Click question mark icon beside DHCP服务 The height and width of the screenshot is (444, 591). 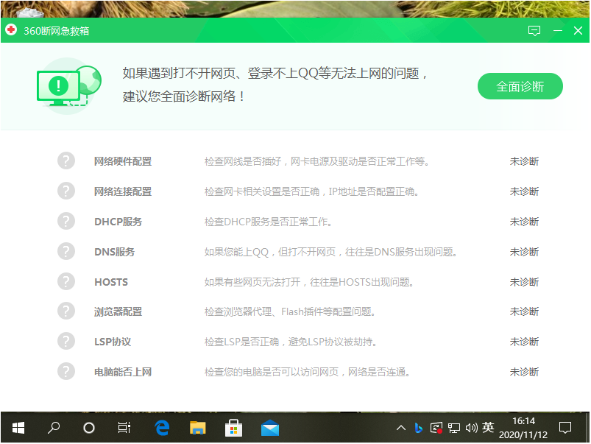66,221
